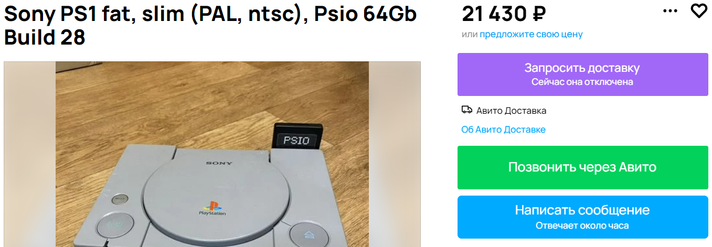Screen dimensions: 712x247
Task: Open the three-dots more options menu
Action: click(x=671, y=11)
